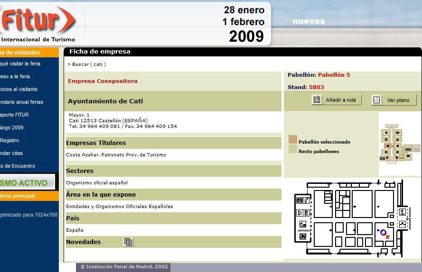422x272 pixels.
Task: Click 'Ayuntamiento de Cati' company name
Action: [x=105, y=101]
